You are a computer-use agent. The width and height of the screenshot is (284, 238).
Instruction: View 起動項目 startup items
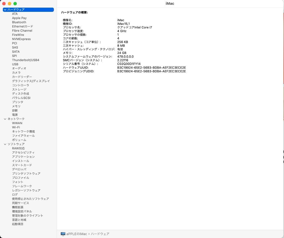point(17,224)
